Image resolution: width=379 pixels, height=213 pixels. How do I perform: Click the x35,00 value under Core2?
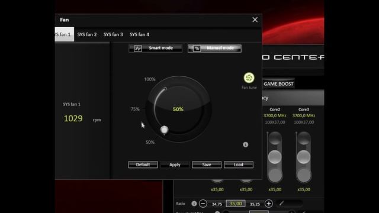(x=275, y=189)
